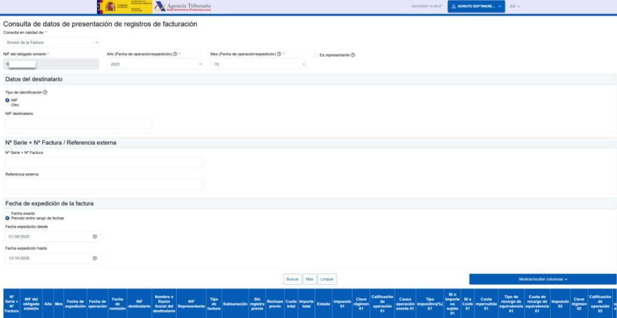Select the Fecha exacta option
This screenshot has width=617, height=318.
pyautogui.click(x=7, y=213)
